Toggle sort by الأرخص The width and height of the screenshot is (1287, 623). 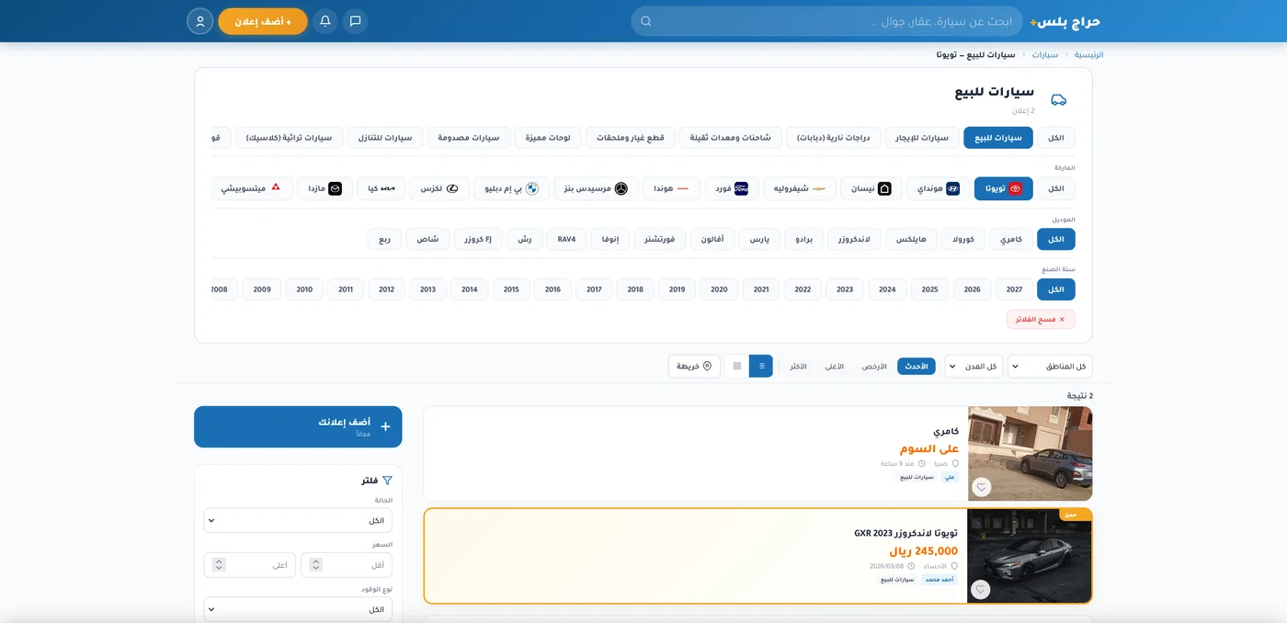click(x=874, y=366)
